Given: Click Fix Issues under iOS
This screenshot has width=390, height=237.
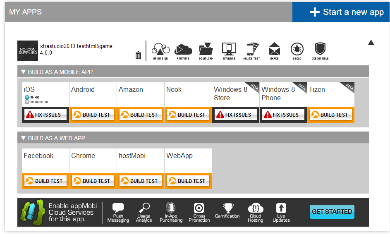Looking at the screenshot, I should click(x=45, y=115).
